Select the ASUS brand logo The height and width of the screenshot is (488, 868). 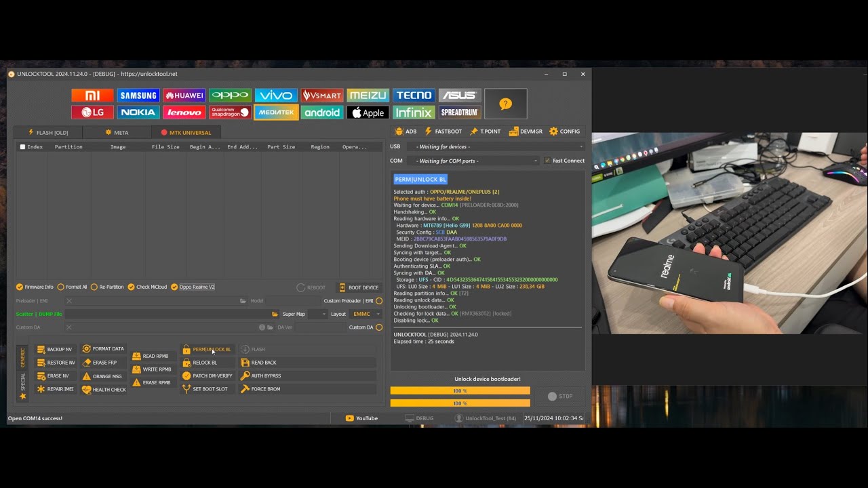[460, 96]
